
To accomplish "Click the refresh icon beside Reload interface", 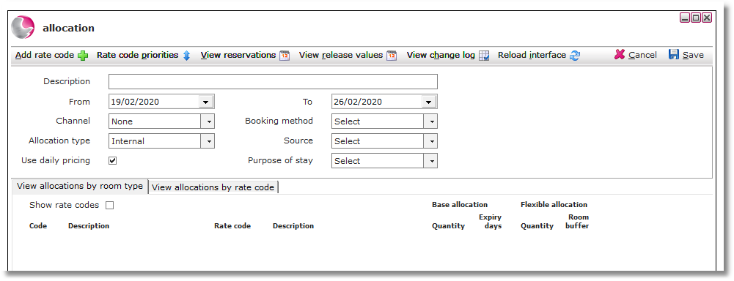I will (575, 56).
